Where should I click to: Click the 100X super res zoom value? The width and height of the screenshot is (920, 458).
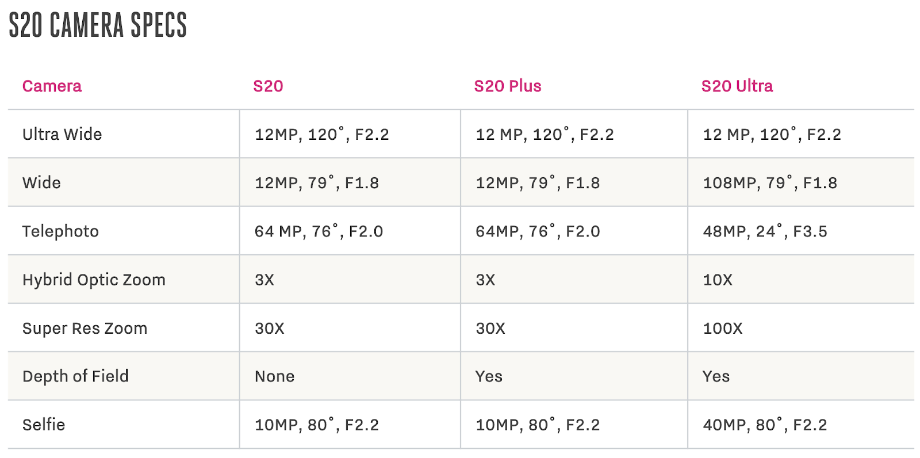tap(723, 329)
